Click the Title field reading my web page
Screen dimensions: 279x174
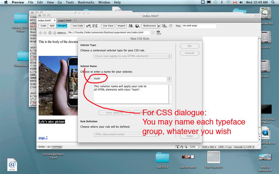click(199, 26)
